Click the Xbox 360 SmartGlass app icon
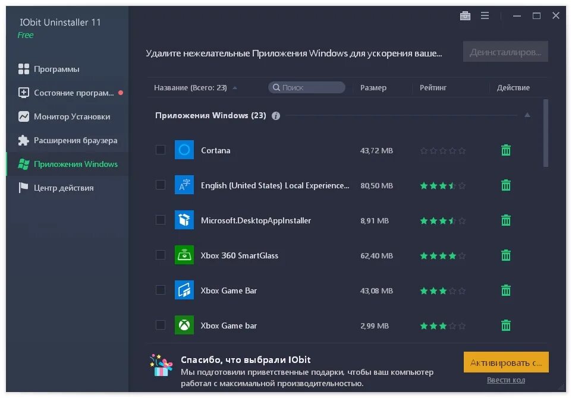The width and height of the screenshot is (572, 398). click(184, 255)
